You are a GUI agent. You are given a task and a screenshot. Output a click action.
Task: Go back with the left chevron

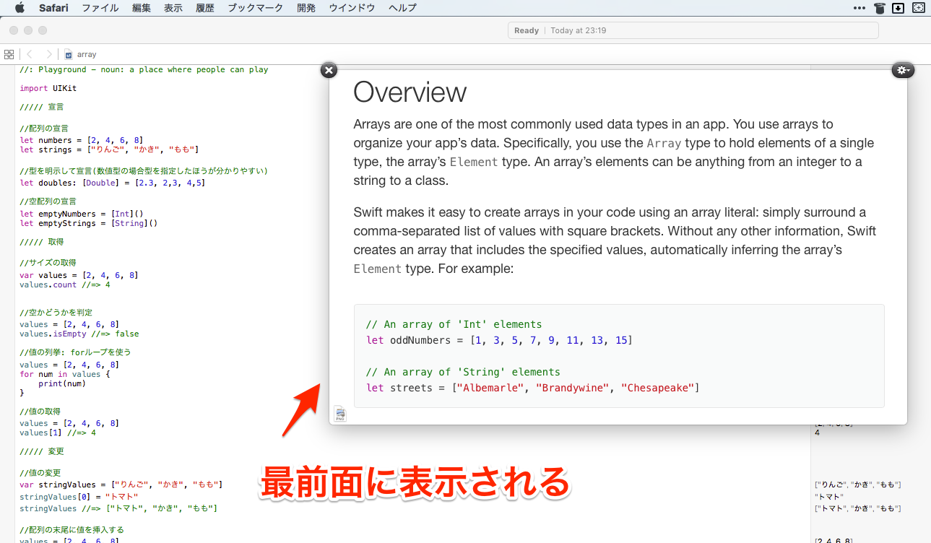coord(30,54)
